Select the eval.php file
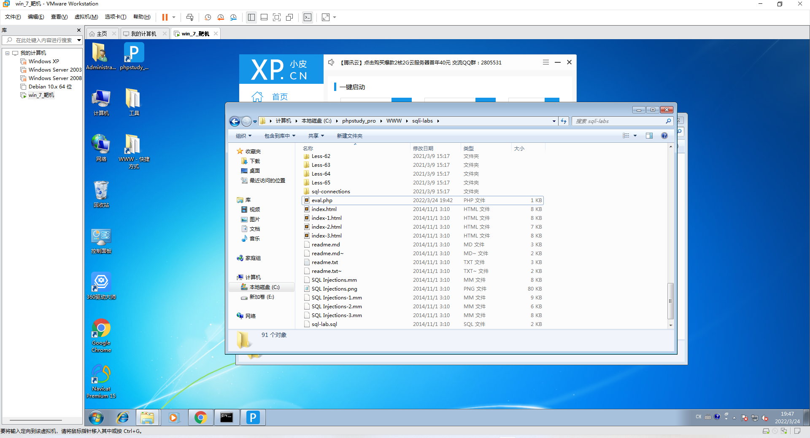 tap(422, 200)
